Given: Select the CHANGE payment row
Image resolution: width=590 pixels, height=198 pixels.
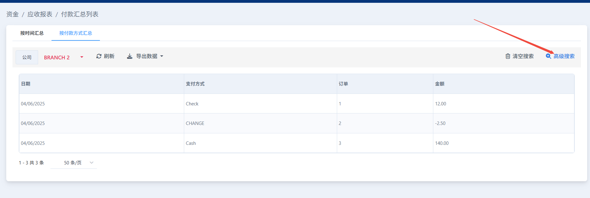Looking at the screenshot, I should pos(195,123).
